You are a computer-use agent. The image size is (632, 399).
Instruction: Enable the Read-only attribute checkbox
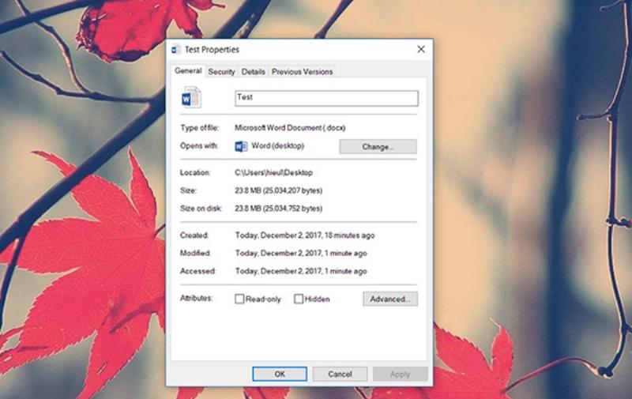click(x=239, y=299)
